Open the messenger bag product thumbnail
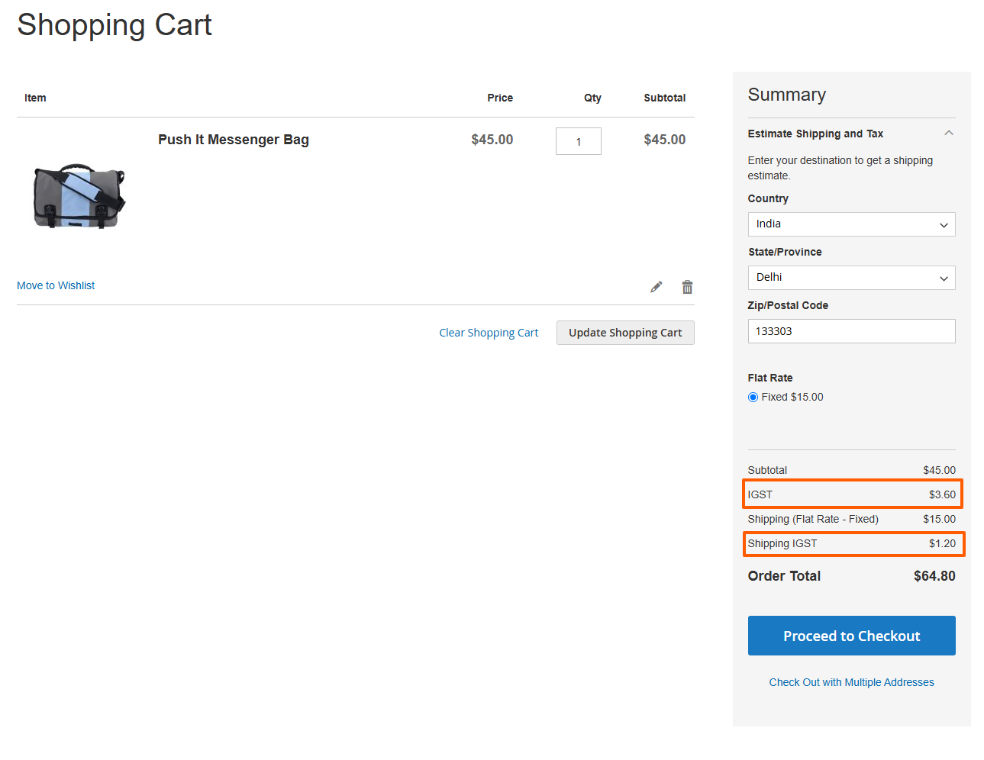Screen dimensions: 984x760 pyautogui.click(x=79, y=195)
